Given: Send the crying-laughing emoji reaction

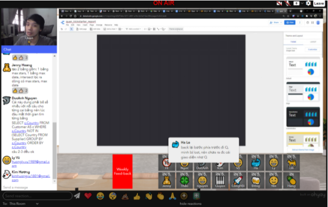Looking at the screenshot, I should (x=100, y=196).
